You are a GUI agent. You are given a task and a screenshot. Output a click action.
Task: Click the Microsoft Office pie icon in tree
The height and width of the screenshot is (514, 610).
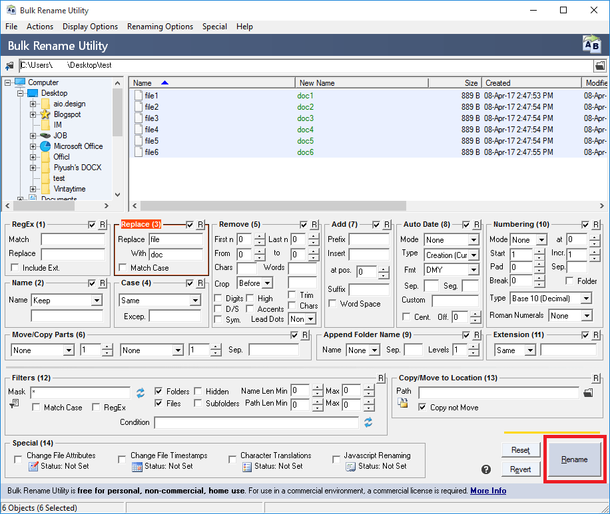point(45,146)
